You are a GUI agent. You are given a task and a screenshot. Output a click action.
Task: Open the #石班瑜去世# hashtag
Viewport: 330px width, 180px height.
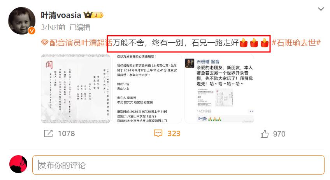[296, 43]
